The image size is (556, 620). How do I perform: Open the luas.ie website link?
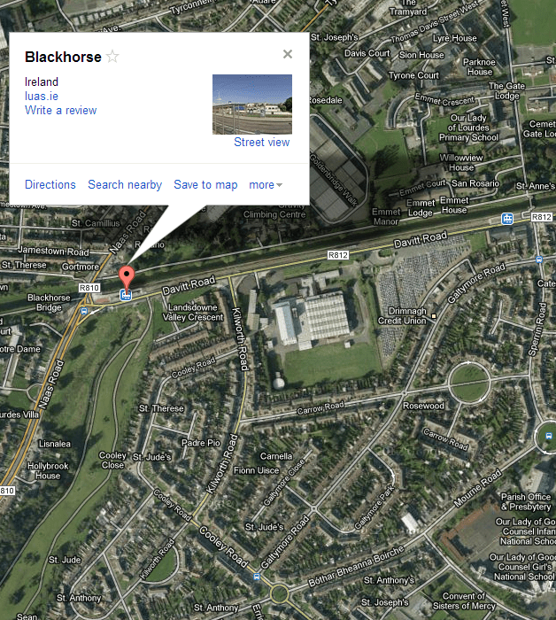click(x=42, y=96)
